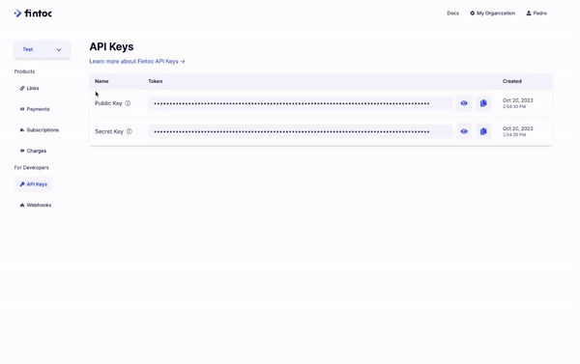
Task: Open Docs link in header
Action: (x=452, y=14)
